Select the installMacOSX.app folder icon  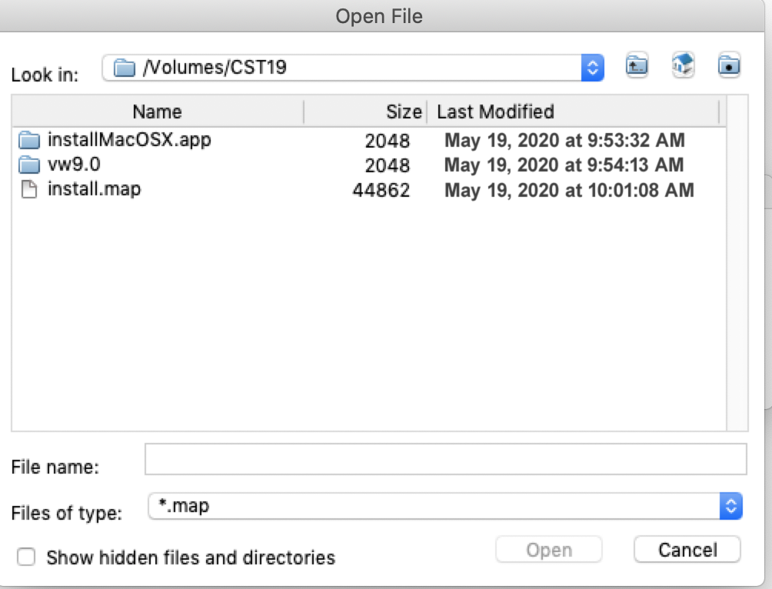tap(29, 141)
